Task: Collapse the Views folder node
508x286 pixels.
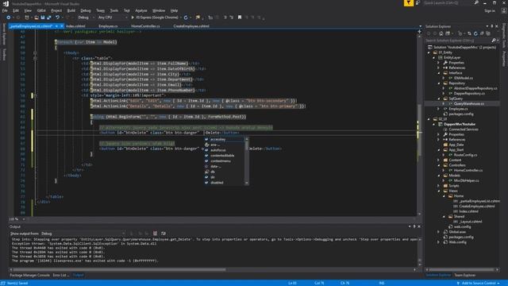Action: pos(439,191)
